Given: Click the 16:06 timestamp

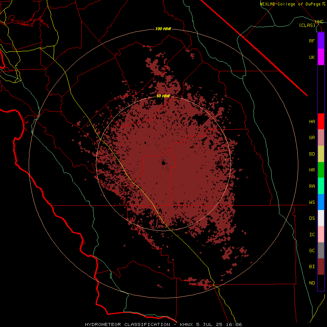Looking at the screenshot, I should click(x=234, y=324).
